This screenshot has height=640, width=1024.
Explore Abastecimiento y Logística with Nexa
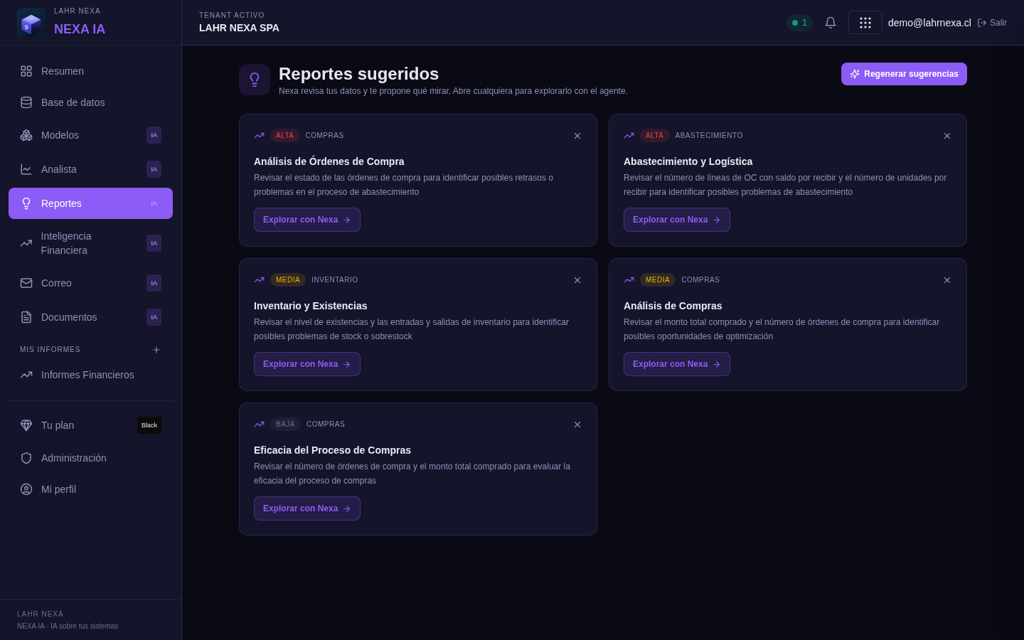[x=677, y=220]
